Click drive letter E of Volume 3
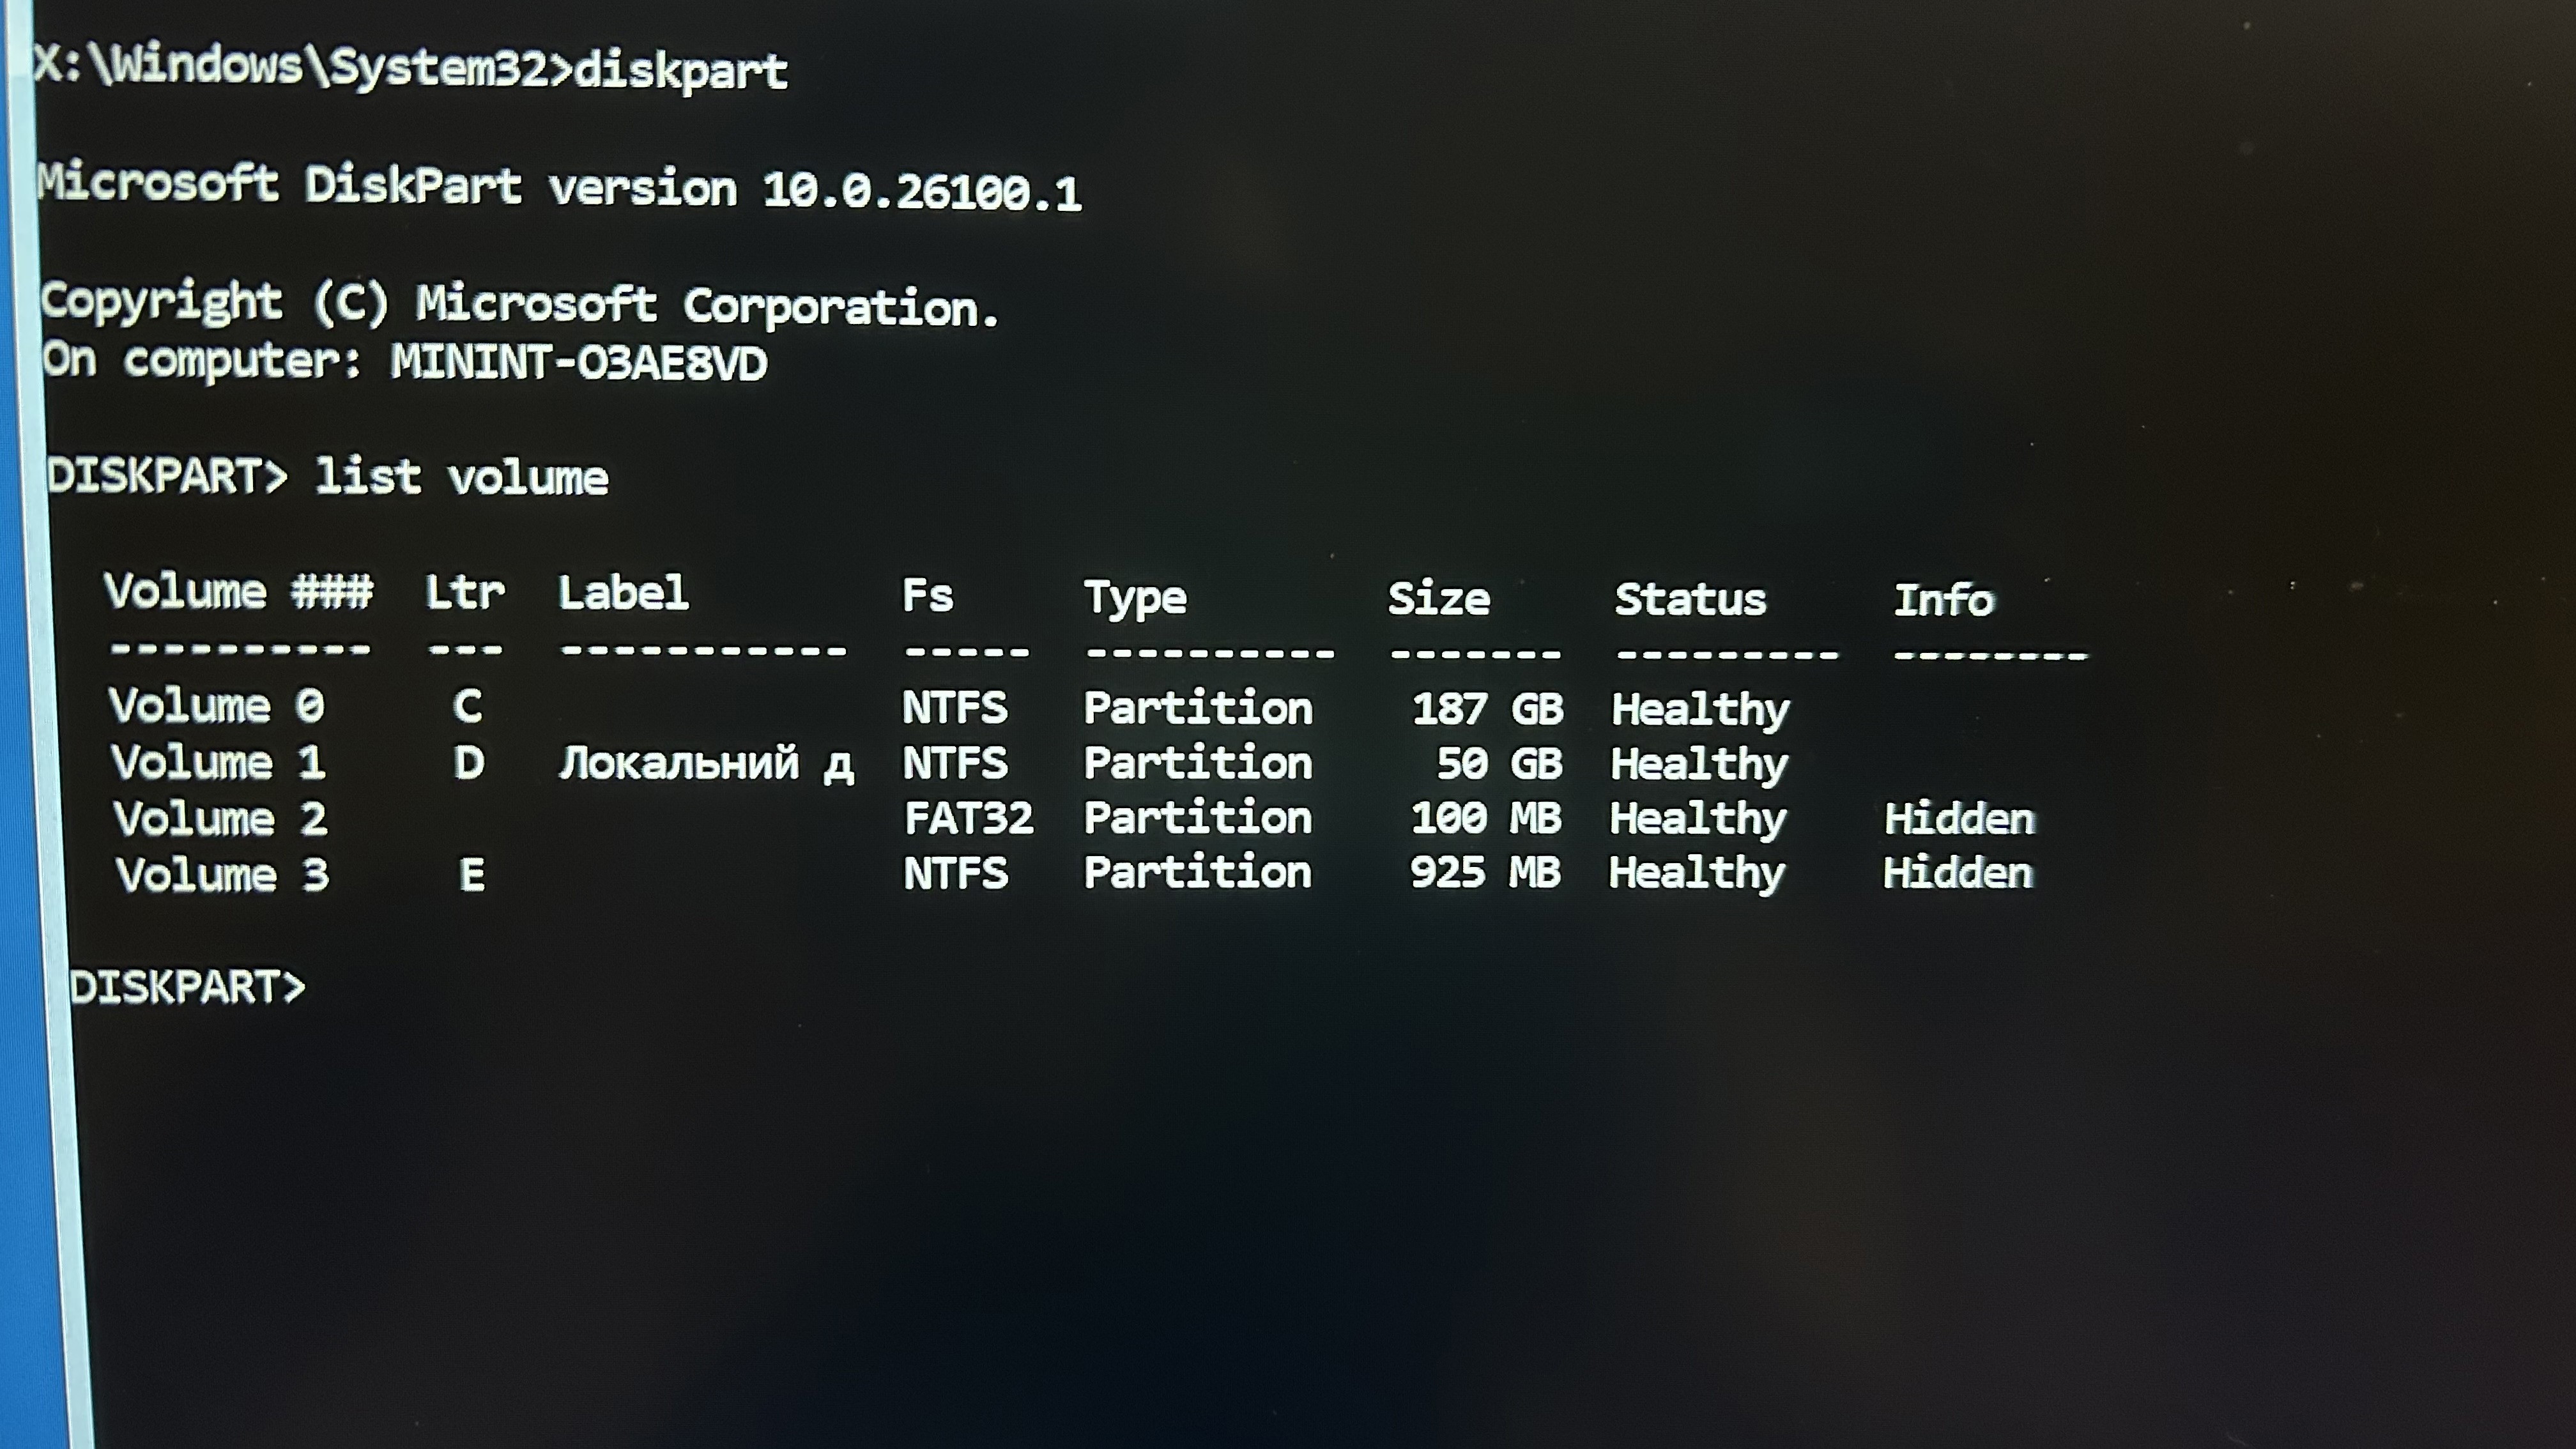 [472, 876]
